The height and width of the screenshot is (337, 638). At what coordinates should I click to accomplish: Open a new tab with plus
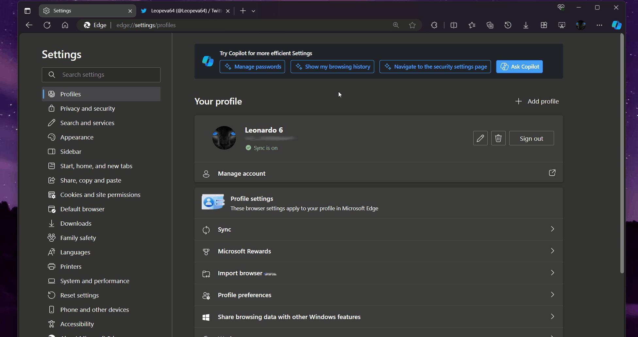[x=243, y=11]
